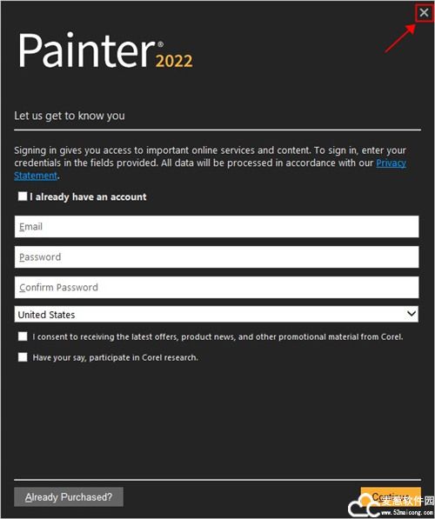Screen dimensions: 435x519
Task: Click the "Already Purchased?" button
Action: pos(69,496)
